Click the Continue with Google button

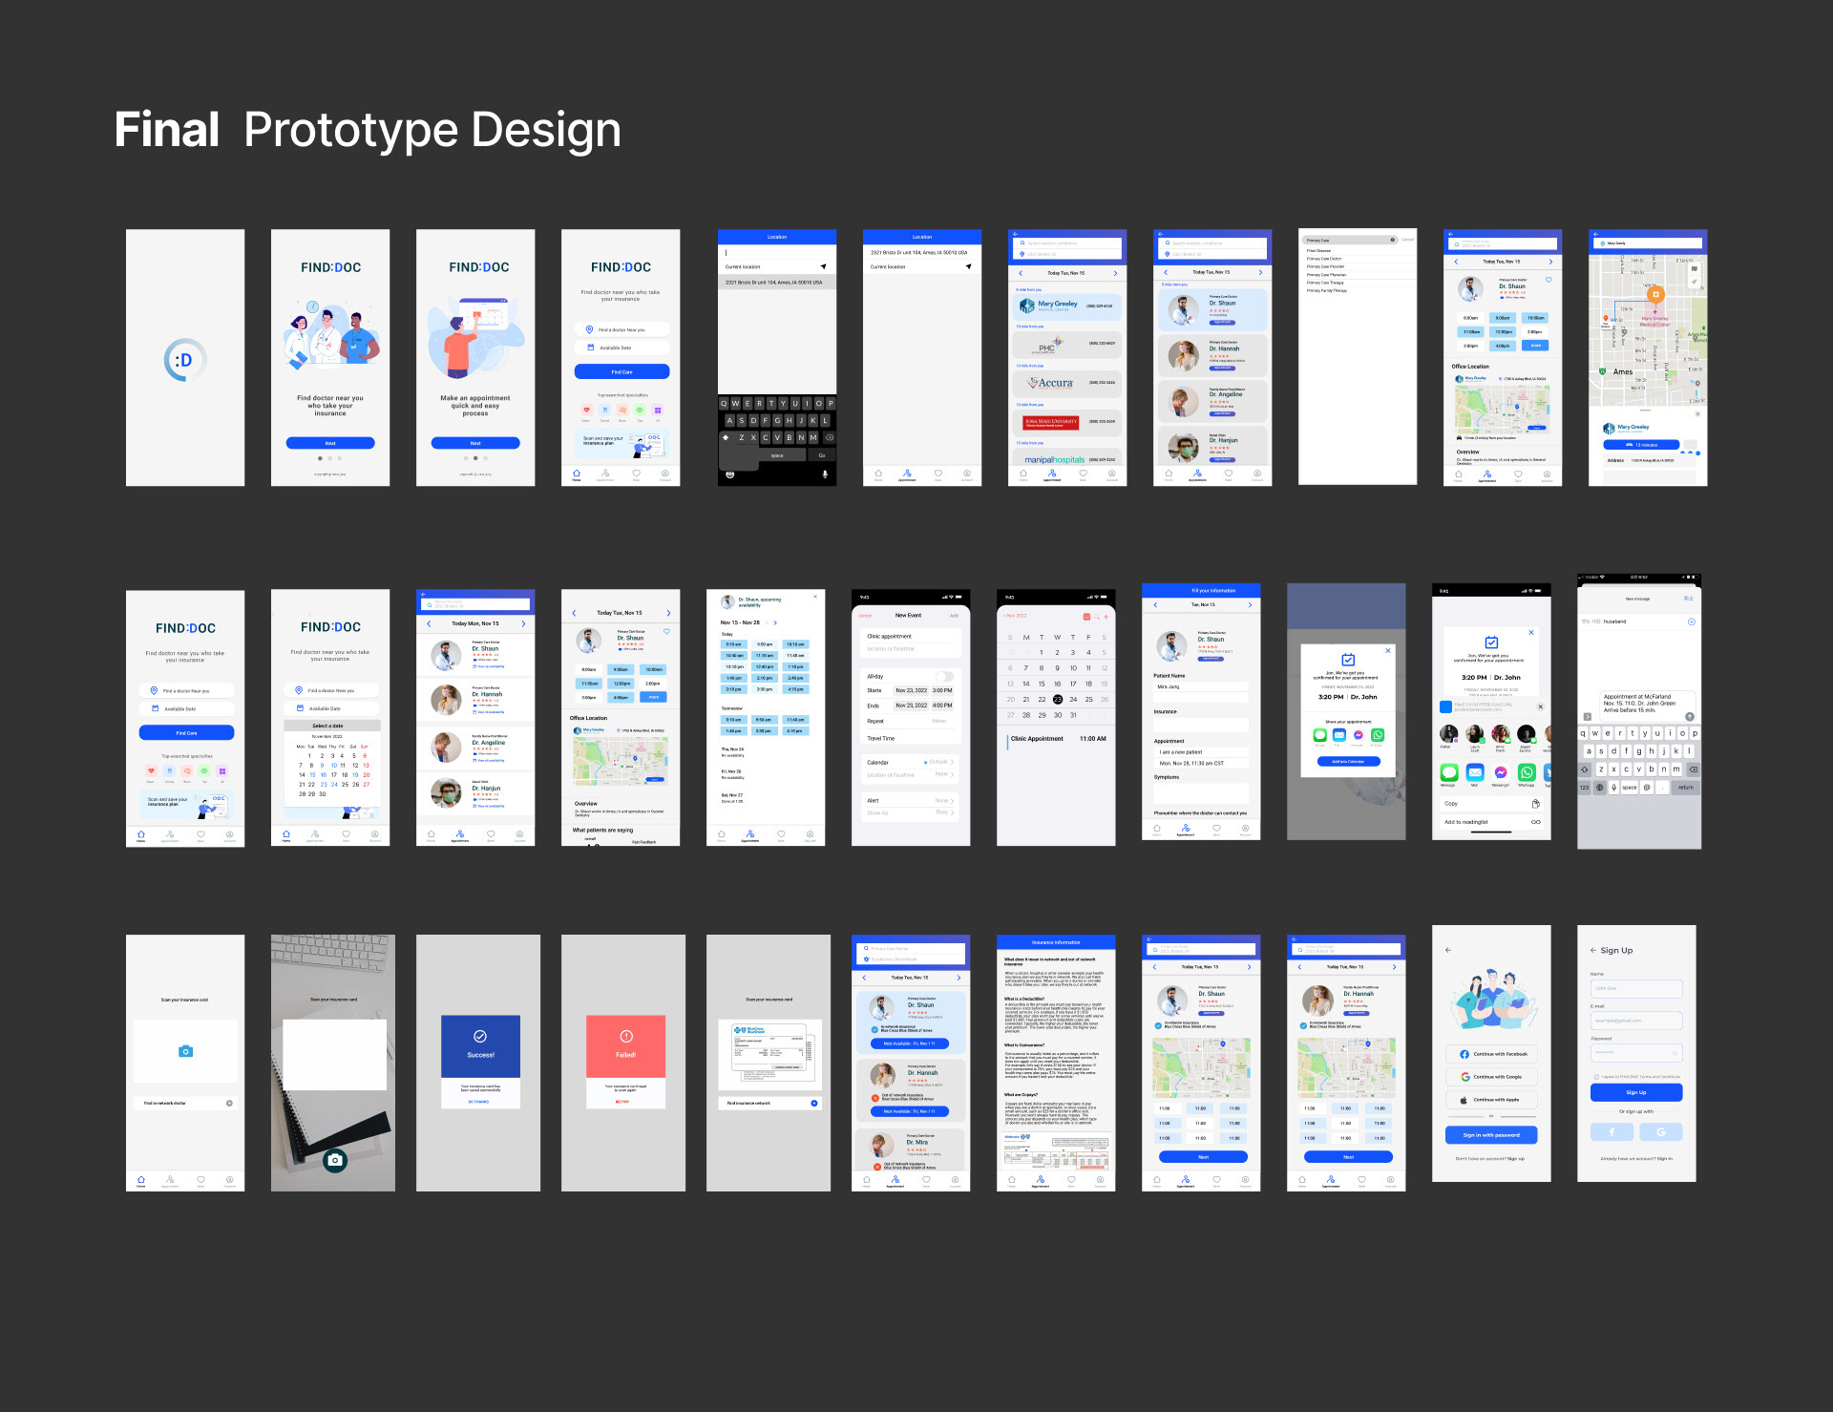1491,1077
